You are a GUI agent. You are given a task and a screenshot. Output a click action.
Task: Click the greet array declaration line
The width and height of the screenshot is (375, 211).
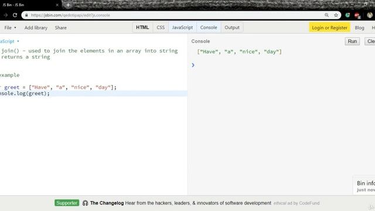pos(58,87)
